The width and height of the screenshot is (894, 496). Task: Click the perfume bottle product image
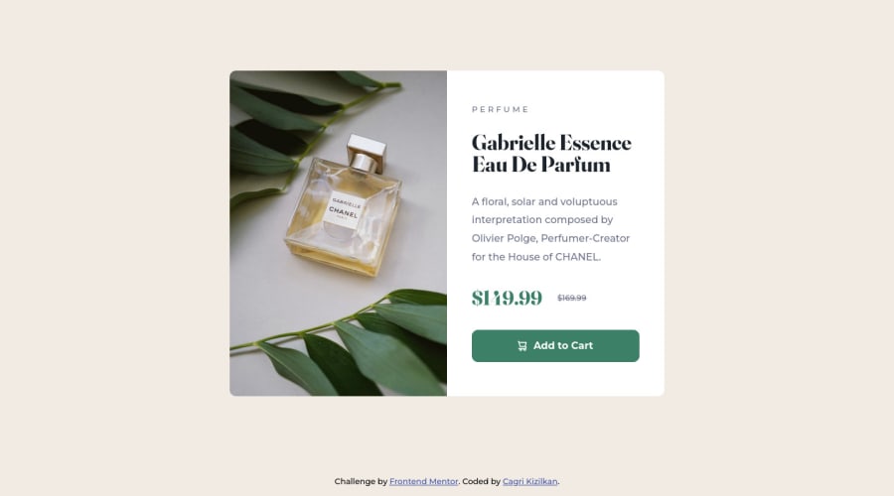tap(338, 233)
